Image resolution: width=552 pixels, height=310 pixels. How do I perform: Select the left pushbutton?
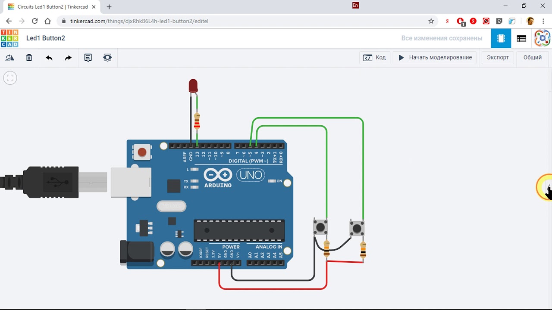(320, 227)
